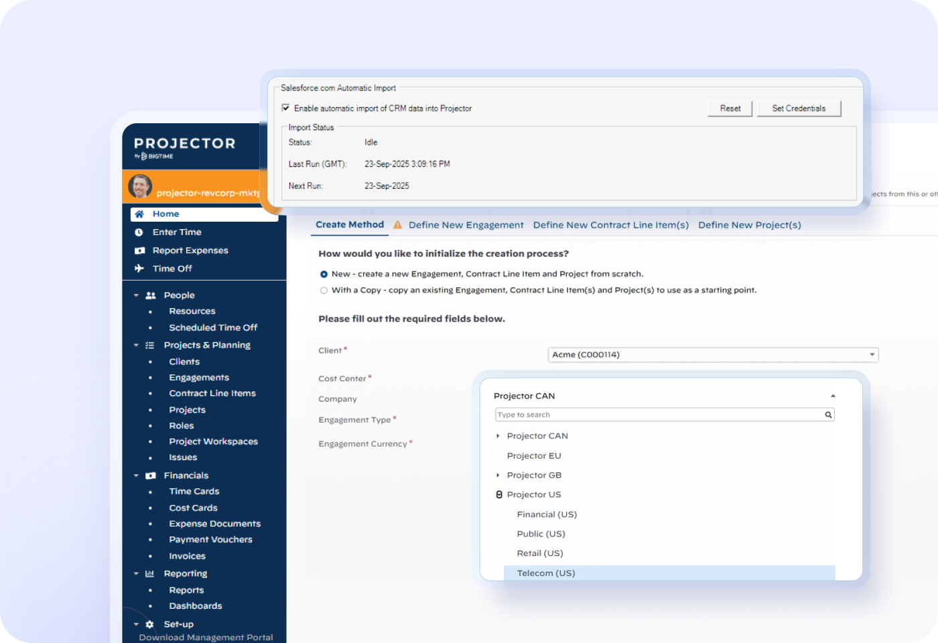
Task: Select the Time Off airplane icon
Action: point(139,268)
